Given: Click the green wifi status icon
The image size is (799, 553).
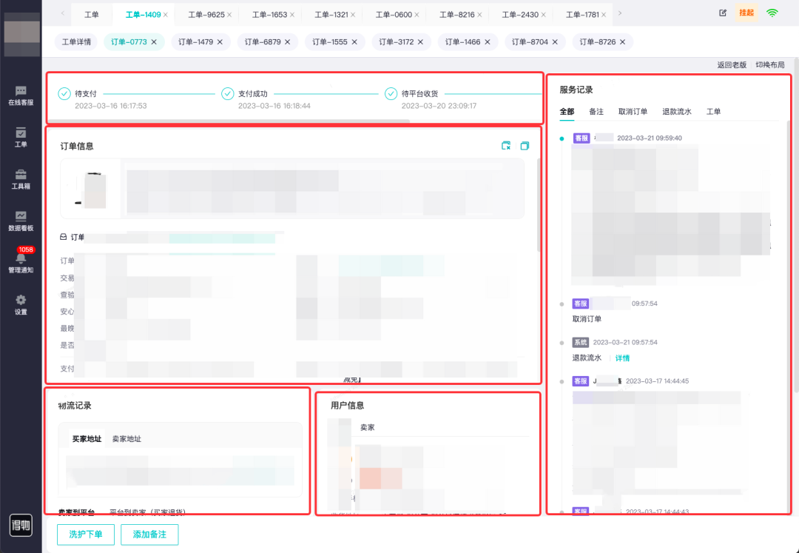Looking at the screenshot, I should coord(772,13).
